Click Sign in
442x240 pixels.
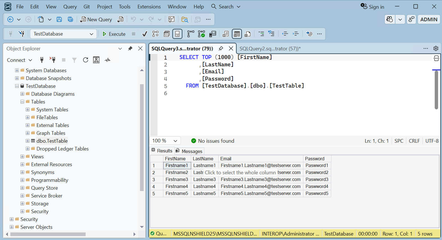pyautogui.click(x=372, y=7)
